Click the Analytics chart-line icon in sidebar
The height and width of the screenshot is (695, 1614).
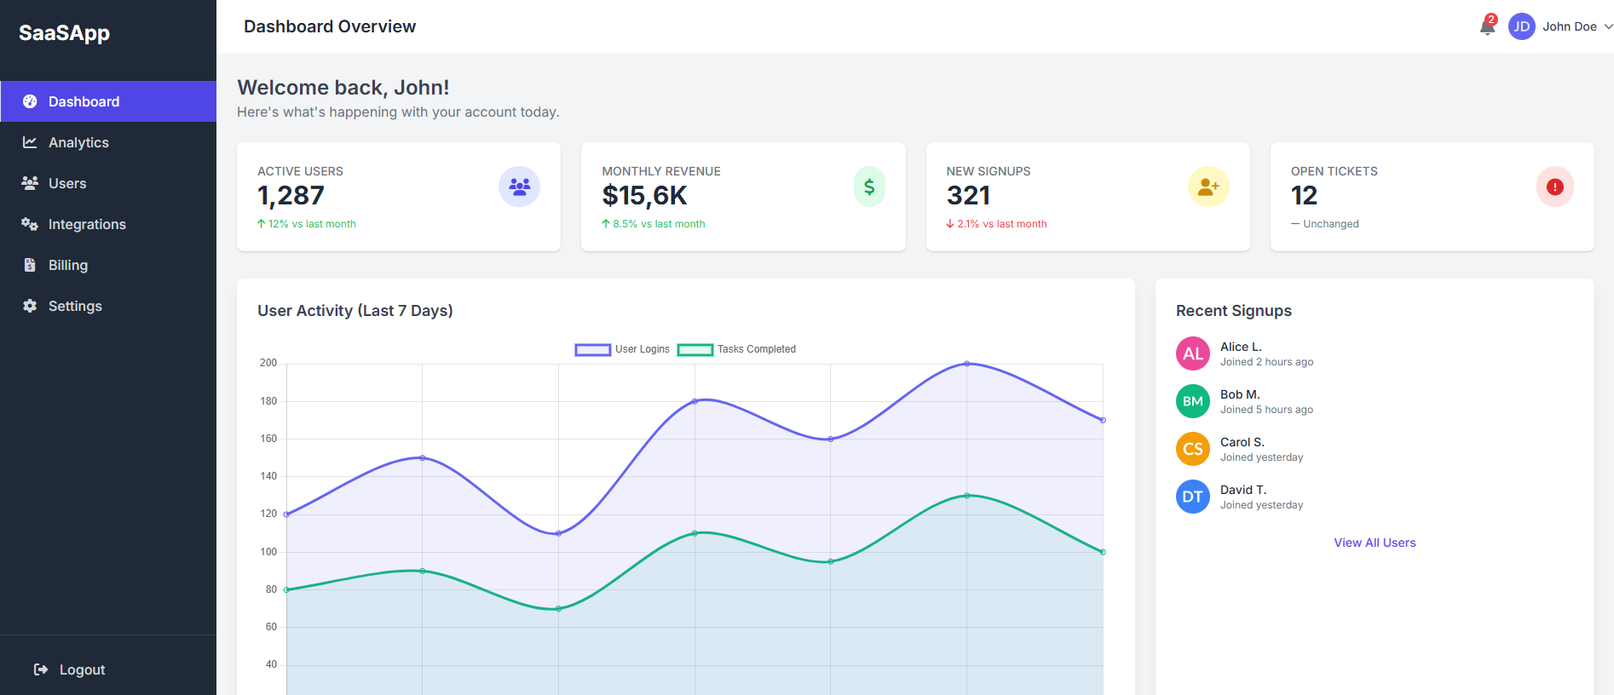click(30, 142)
